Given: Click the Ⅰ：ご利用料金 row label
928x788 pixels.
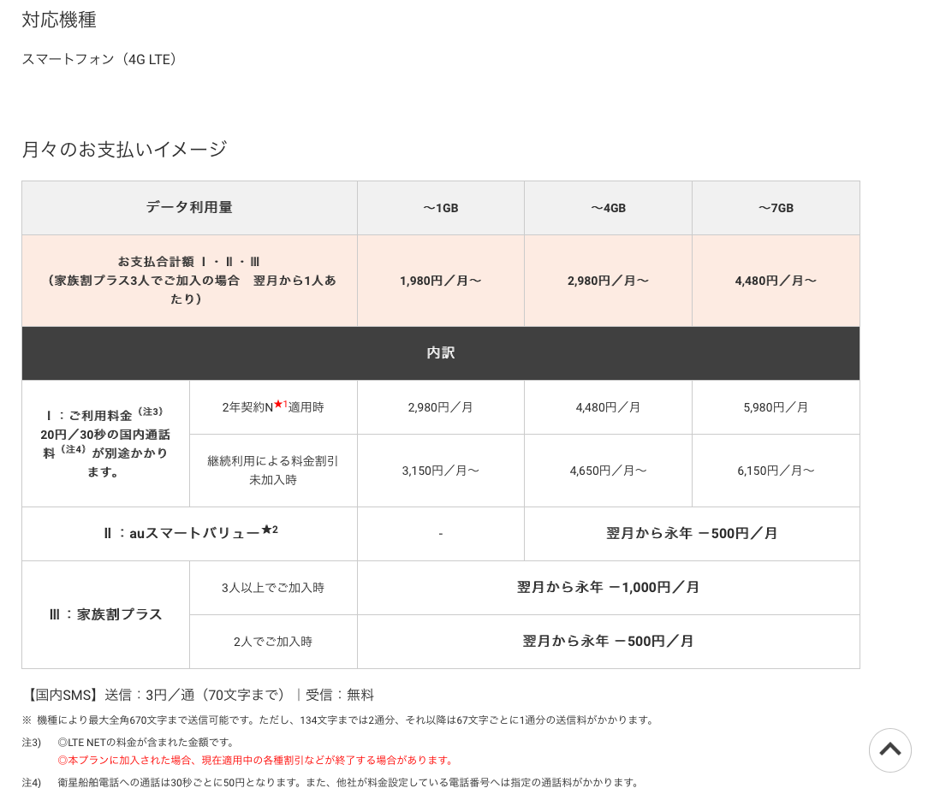Looking at the screenshot, I should click(x=105, y=443).
